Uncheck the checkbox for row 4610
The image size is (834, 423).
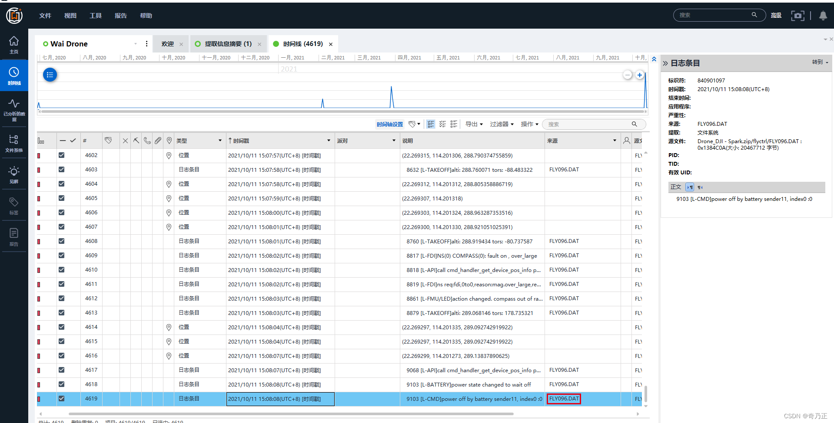click(x=61, y=269)
